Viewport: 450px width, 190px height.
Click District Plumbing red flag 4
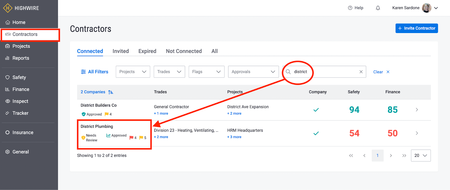pos(133,138)
